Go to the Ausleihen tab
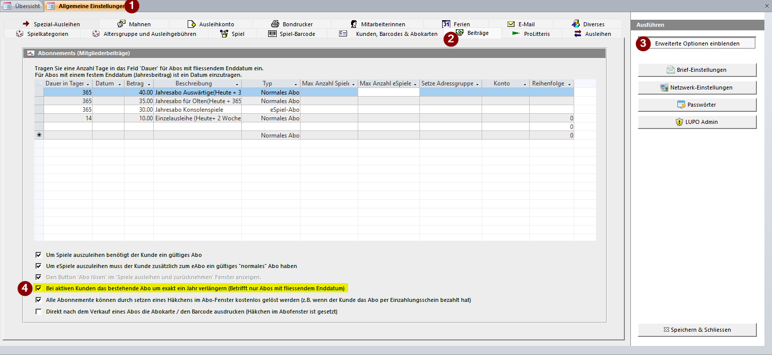The image size is (772, 355). (x=593, y=34)
